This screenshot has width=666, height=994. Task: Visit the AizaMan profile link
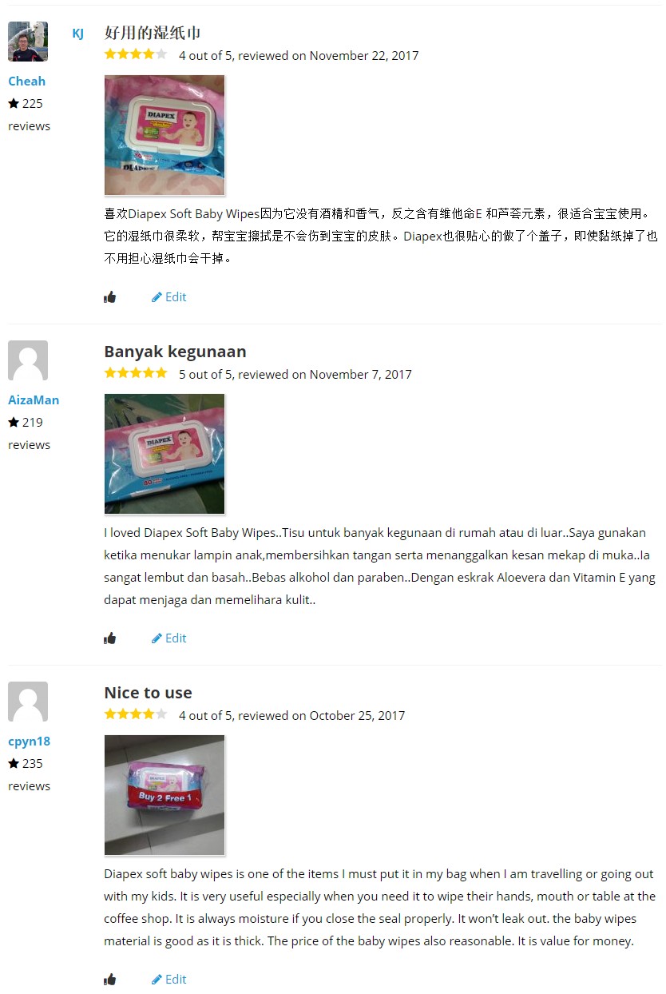pyautogui.click(x=34, y=400)
